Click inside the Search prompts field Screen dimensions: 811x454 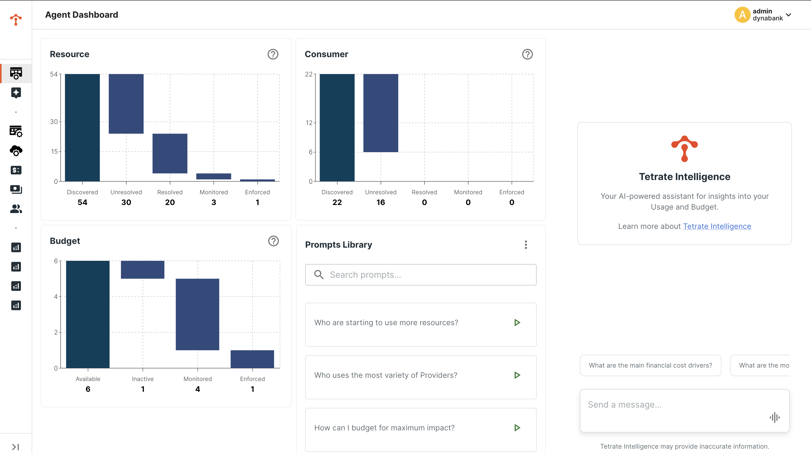420,274
